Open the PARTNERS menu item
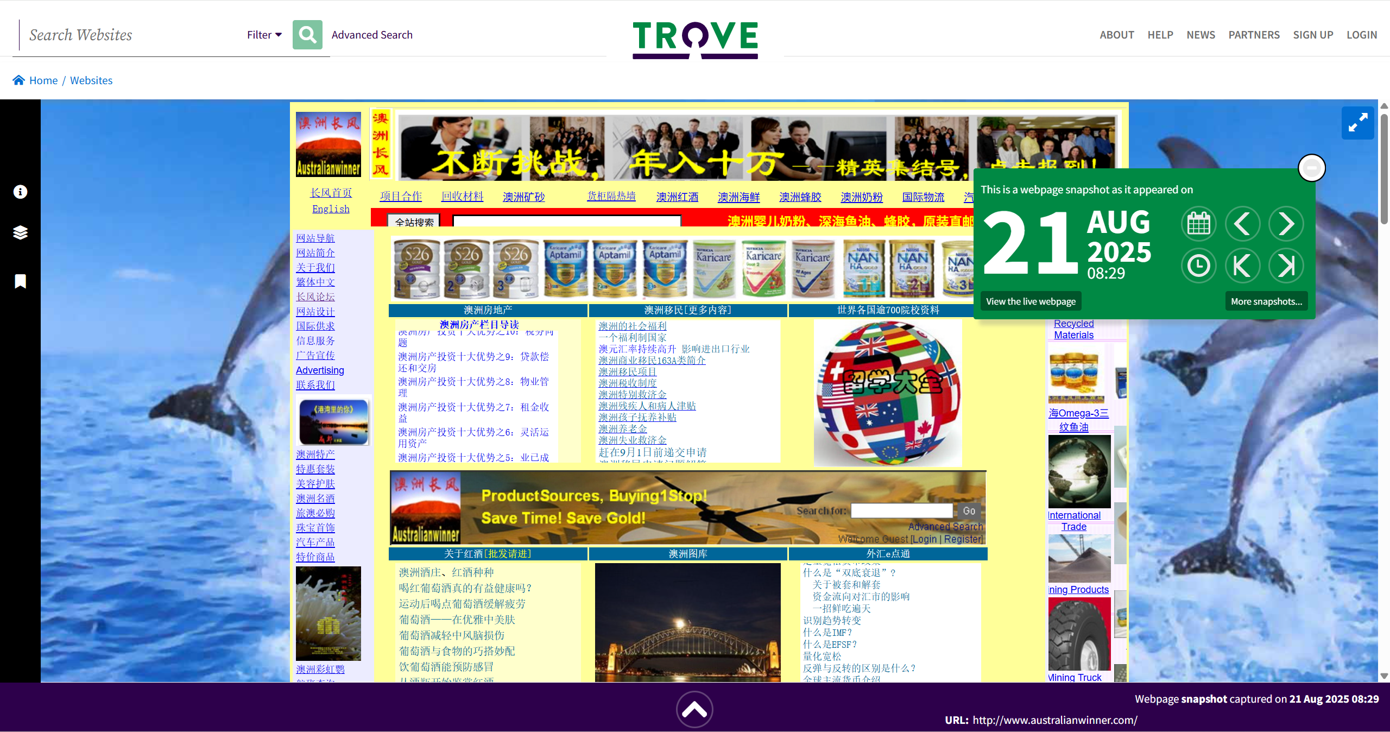The image size is (1390, 732). [x=1254, y=35]
